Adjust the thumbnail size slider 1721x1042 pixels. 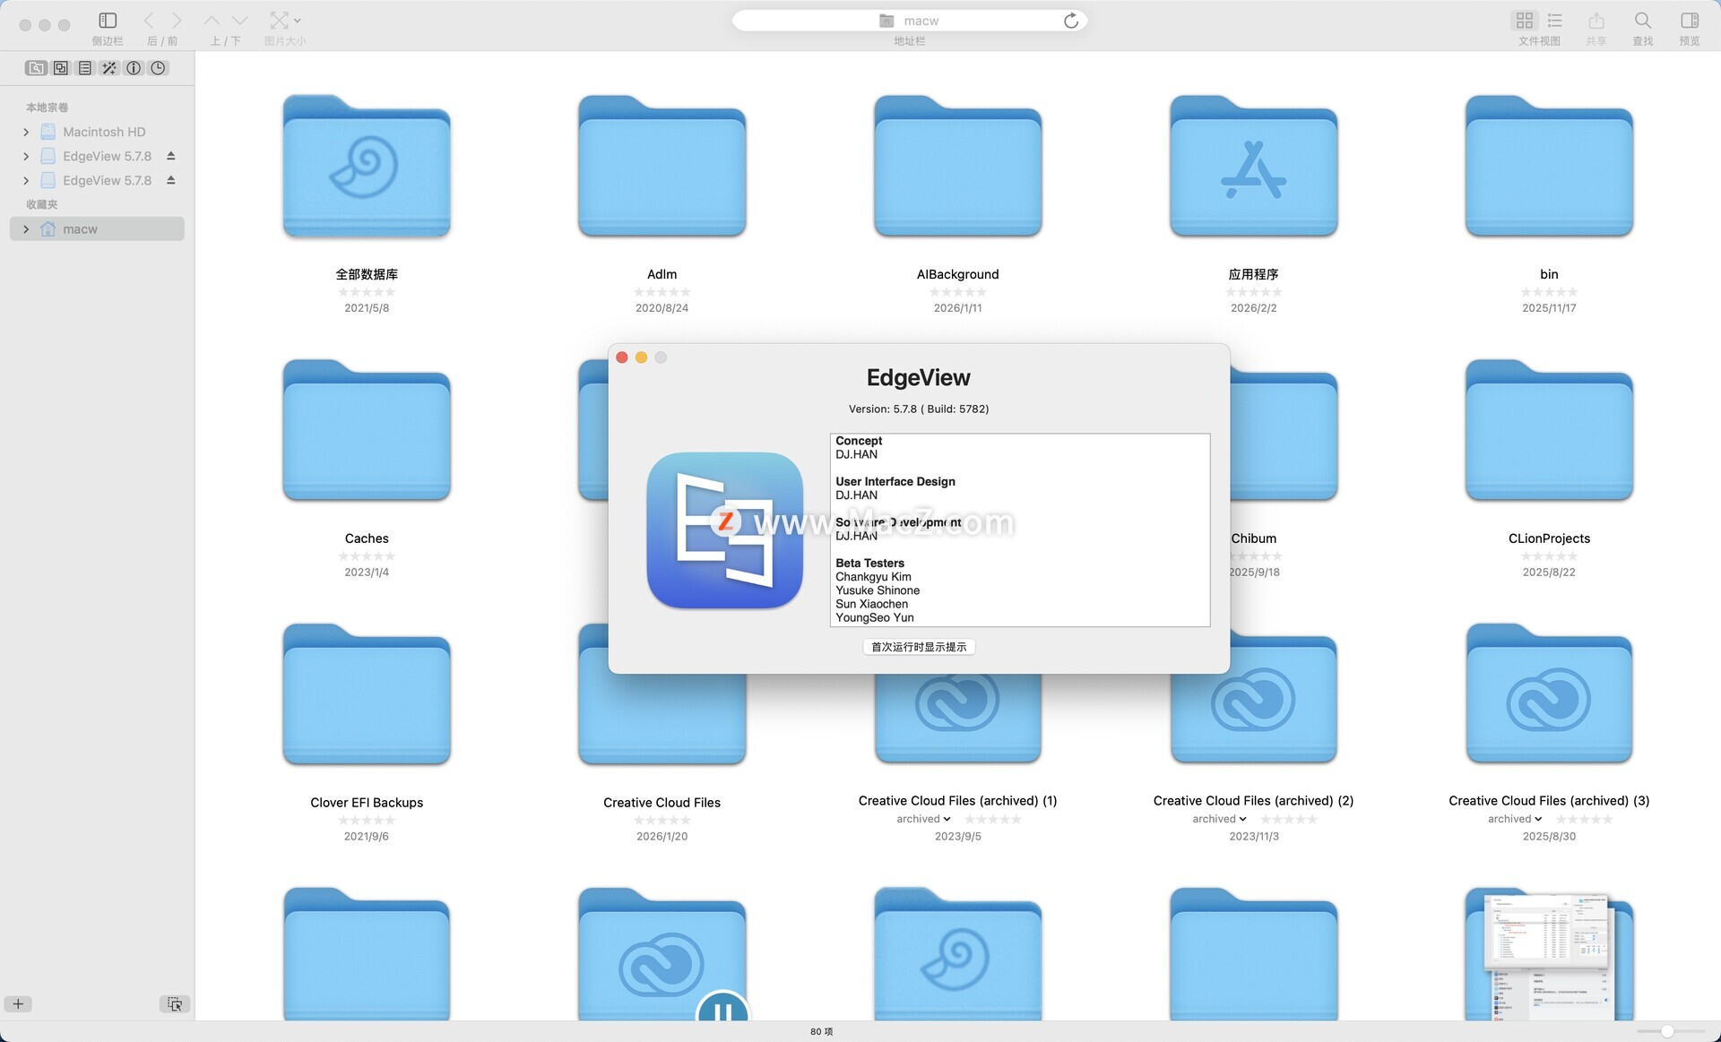pyautogui.click(x=1666, y=1031)
